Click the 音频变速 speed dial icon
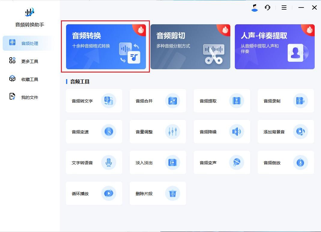Viewport: 321px width, 232px height. click(109, 131)
